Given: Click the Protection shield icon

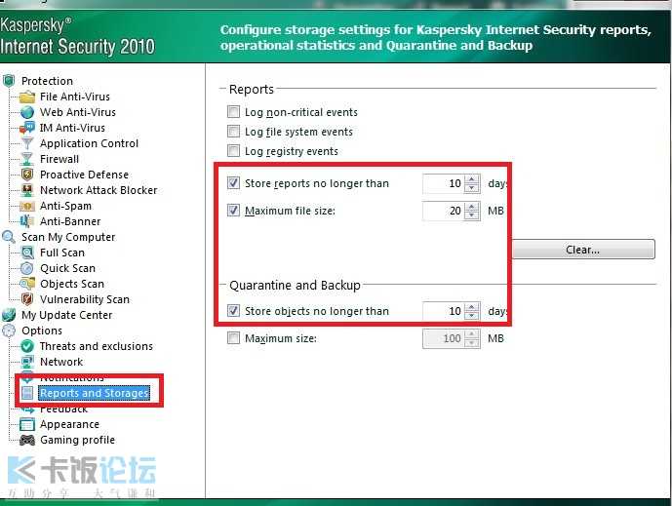Looking at the screenshot, I should coord(9,81).
